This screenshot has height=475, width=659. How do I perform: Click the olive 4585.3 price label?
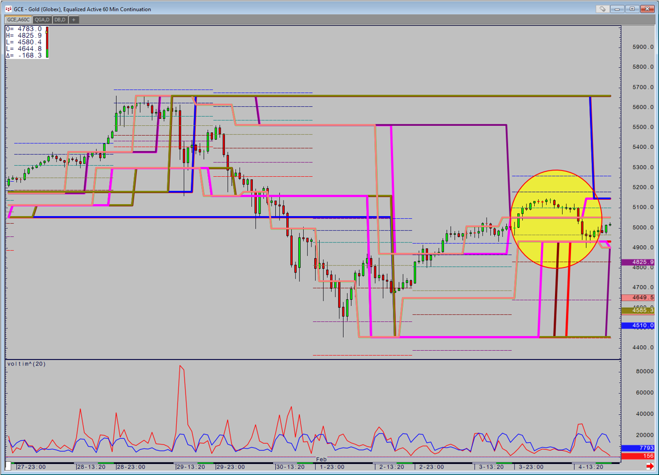point(638,310)
